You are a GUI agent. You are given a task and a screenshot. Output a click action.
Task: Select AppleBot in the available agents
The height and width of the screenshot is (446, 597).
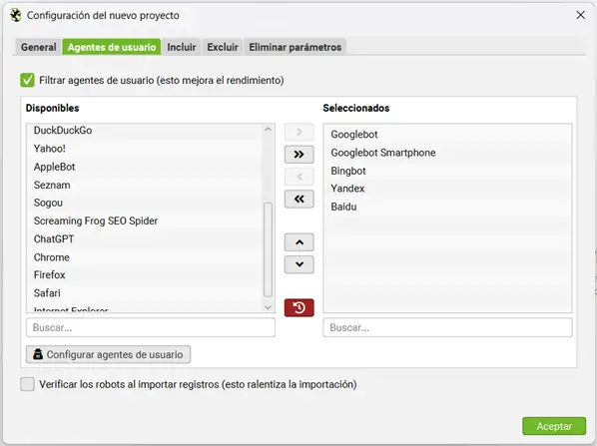(x=145, y=167)
